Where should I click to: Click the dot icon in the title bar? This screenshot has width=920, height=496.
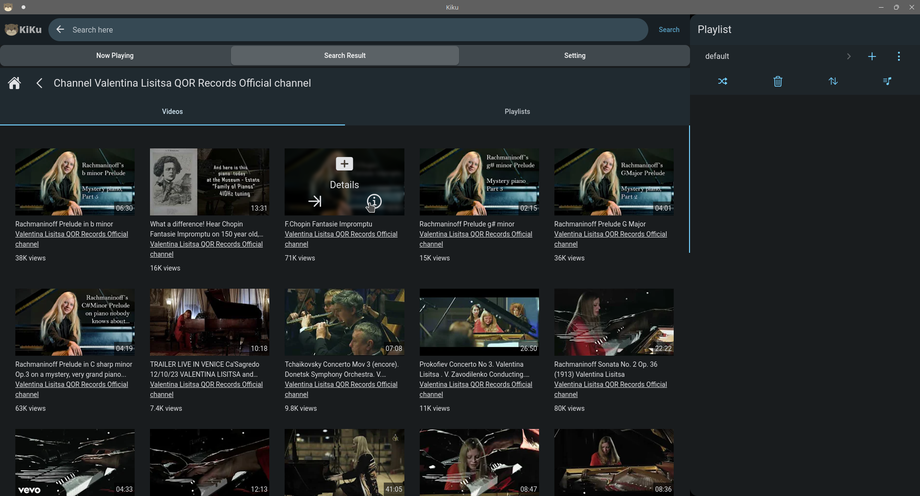pyautogui.click(x=23, y=7)
